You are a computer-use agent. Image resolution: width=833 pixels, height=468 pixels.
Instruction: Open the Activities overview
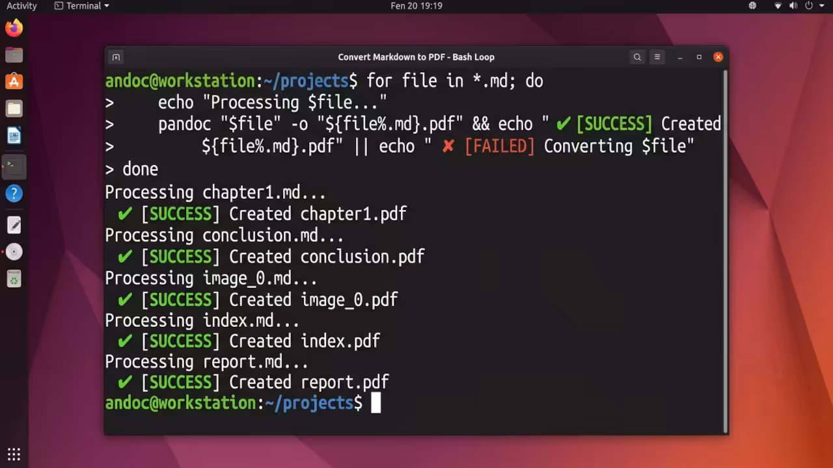(x=21, y=6)
